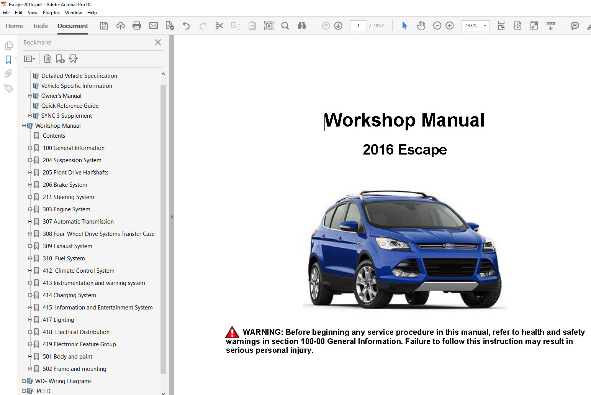Screen dimensions: 591x395
Task: Collapse the Workshop Manual bookmark tree
Action: pos(24,126)
